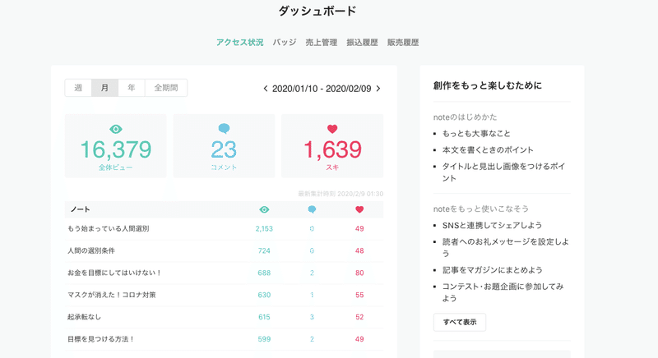
Task: Click the 16,379 全体ビュー total card
Action: pyautogui.click(x=116, y=146)
